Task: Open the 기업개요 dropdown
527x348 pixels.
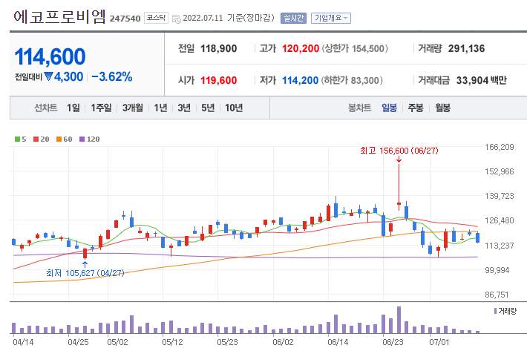Action: [x=331, y=18]
